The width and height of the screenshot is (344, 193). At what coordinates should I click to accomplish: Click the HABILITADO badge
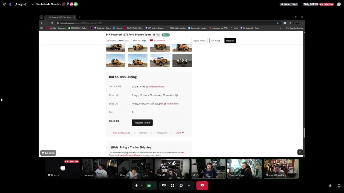pos(289,4)
